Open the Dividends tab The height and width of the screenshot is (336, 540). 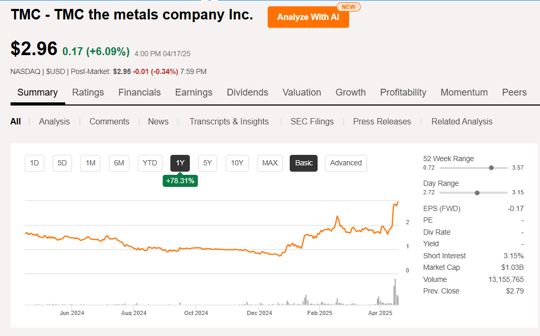click(247, 92)
